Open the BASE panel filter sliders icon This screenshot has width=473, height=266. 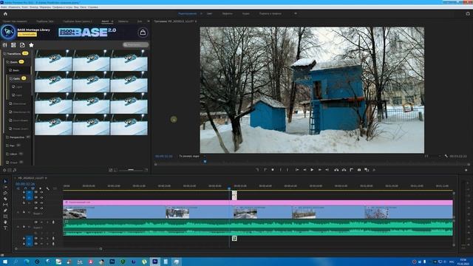(x=5, y=45)
